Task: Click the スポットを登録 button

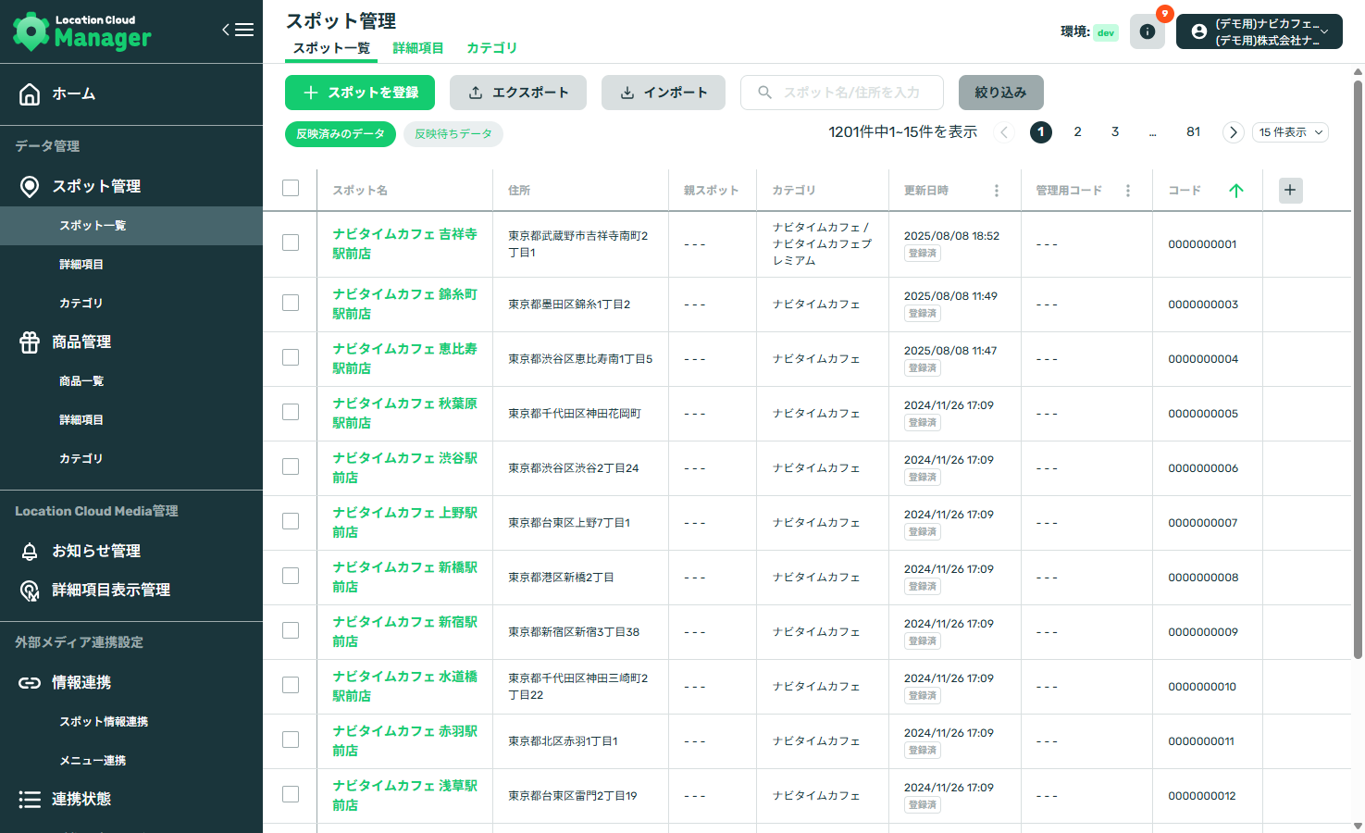Action: [x=359, y=93]
